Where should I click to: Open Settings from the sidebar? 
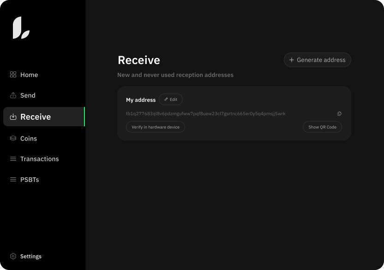click(x=30, y=256)
